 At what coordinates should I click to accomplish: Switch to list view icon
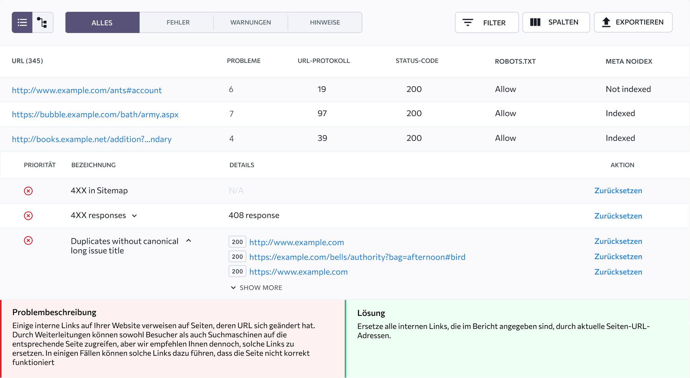22,22
